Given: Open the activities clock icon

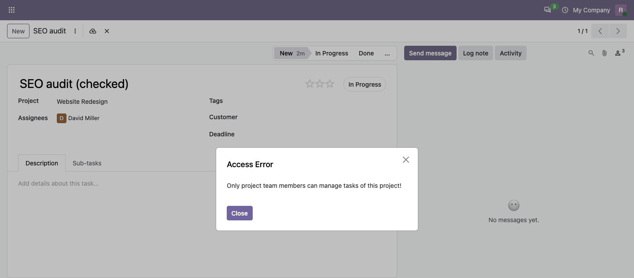Looking at the screenshot, I should pyautogui.click(x=565, y=10).
